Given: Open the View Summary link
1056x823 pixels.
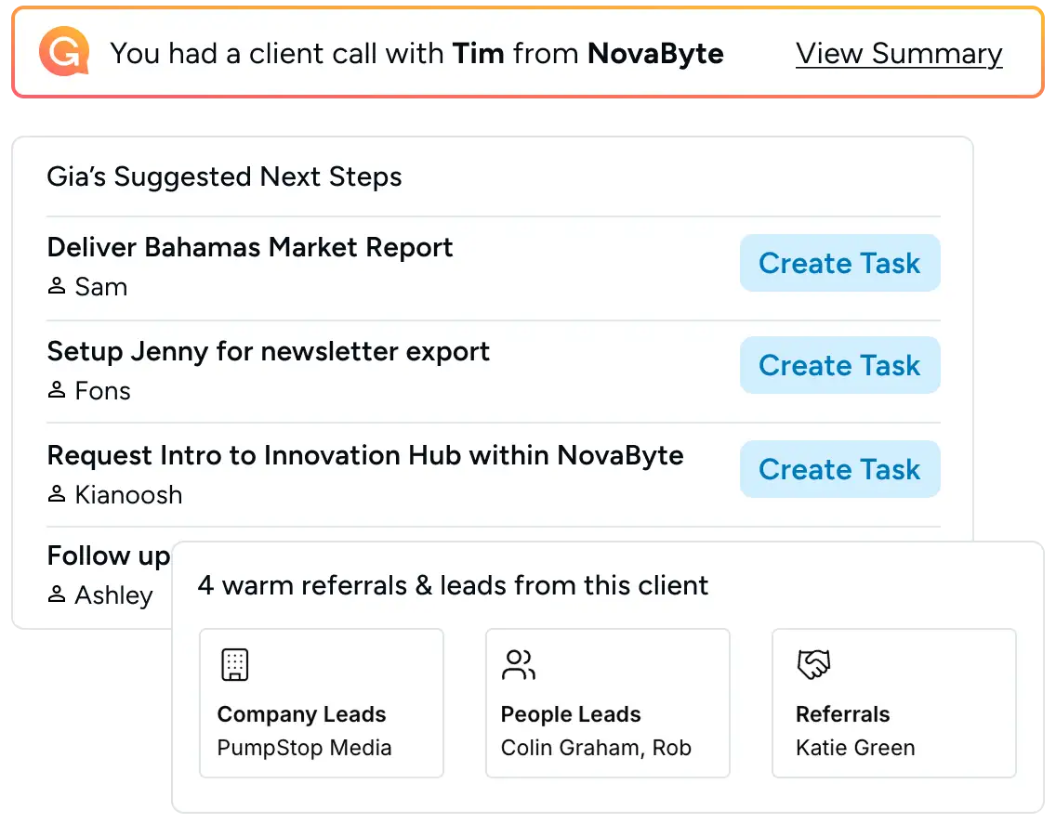Looking at the screenshot, I should coord(899,53).
